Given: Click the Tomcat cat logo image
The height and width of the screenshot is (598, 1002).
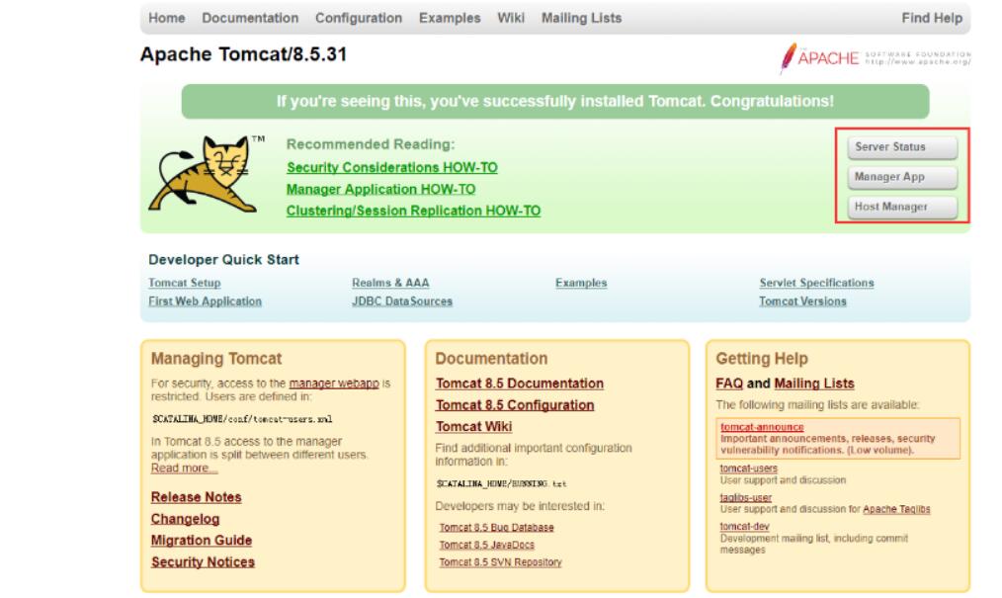Looking at the screenshot, I should (206, 174).
